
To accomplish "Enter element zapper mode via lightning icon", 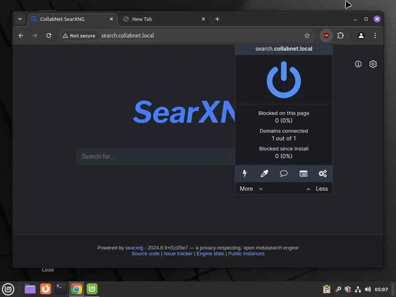I will tap(244, 174).
